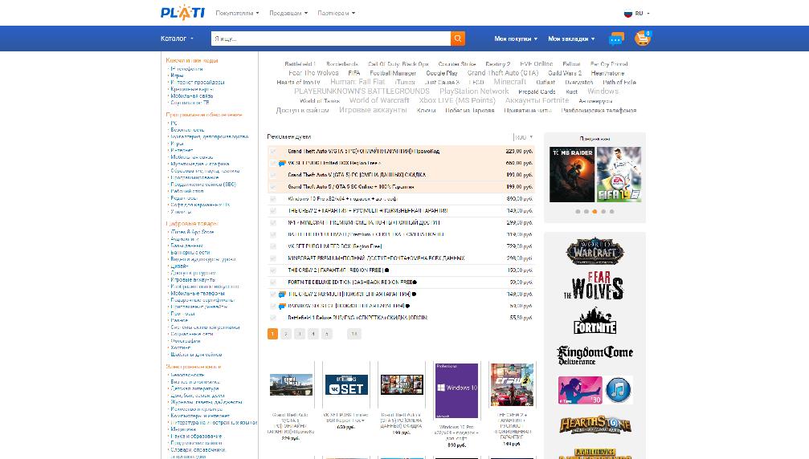Open Игровые аккаунты tag link
The height and width of the screenshot is (459, 809).
coord(373,110)
